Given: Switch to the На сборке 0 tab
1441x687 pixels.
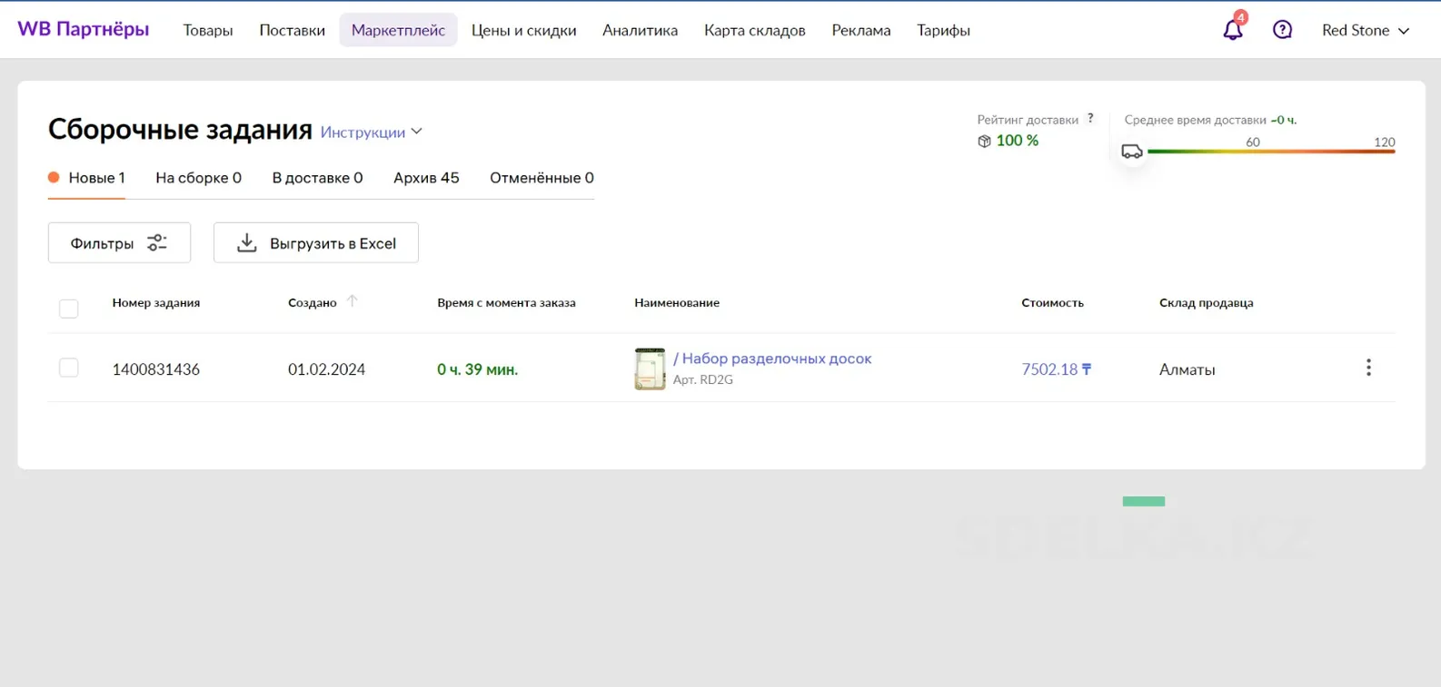Looking at the screenshot, I should point(199,178).
